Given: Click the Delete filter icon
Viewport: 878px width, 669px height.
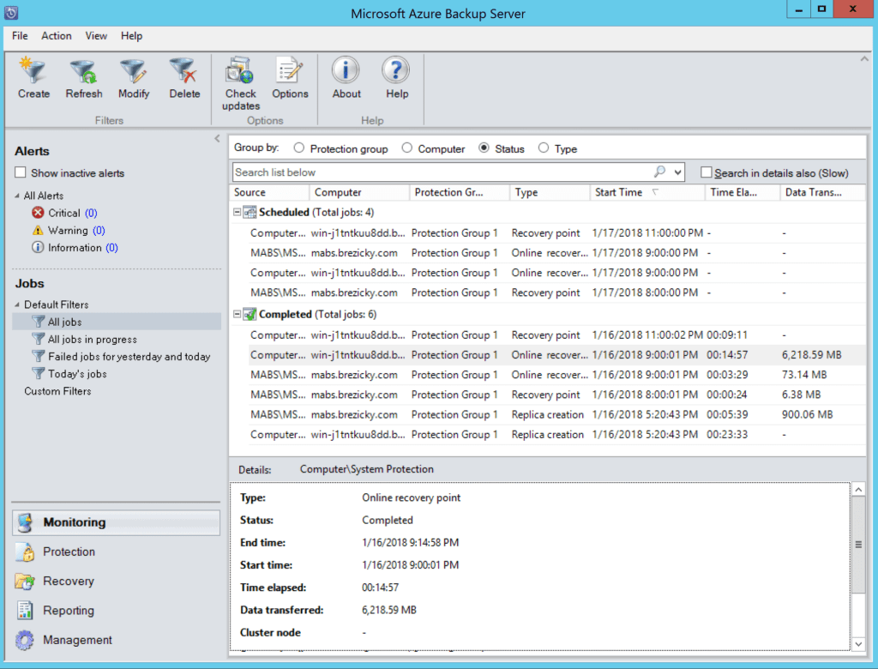Looking at the screenshot, I should point(183,71).
